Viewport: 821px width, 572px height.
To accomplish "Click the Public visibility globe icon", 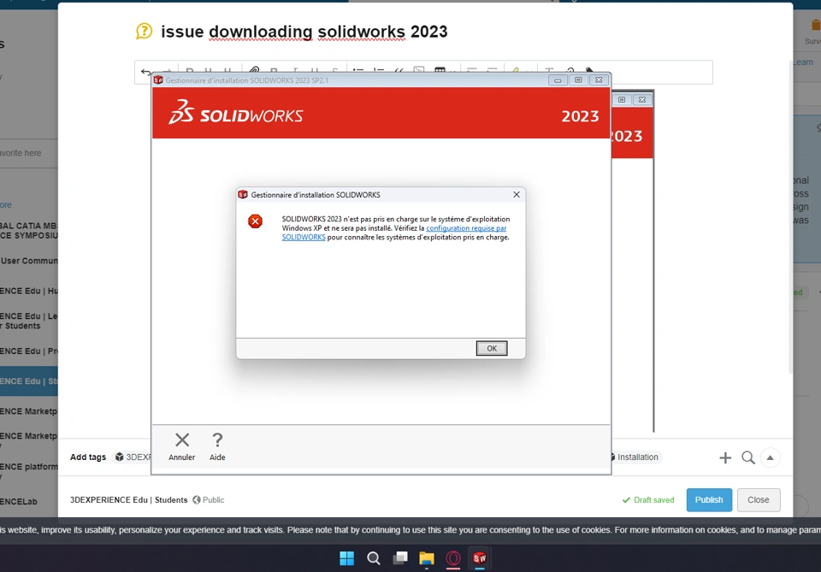I will click(197, 500).
